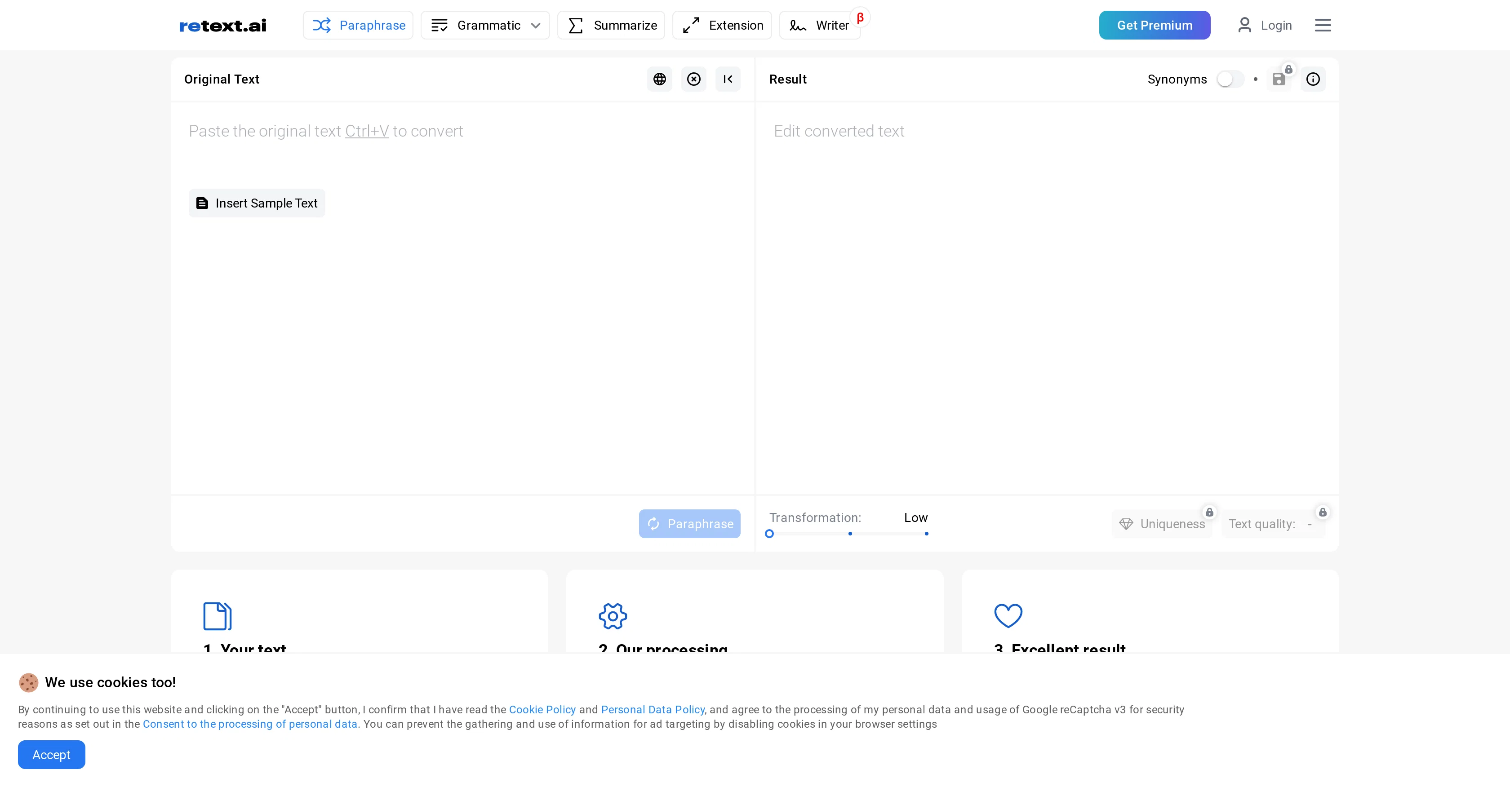Click into the Result text area

point(1048,298)
